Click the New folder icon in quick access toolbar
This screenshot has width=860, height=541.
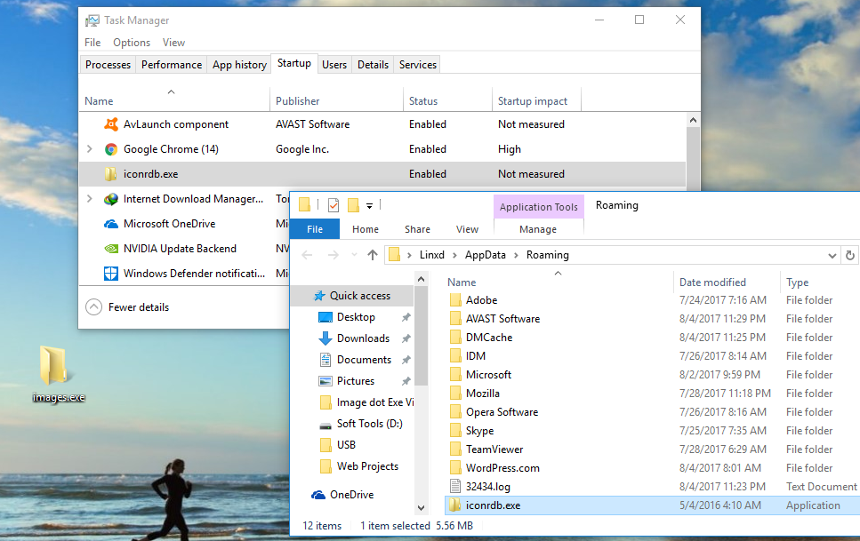pyautogui.click(x=353, y=205)
